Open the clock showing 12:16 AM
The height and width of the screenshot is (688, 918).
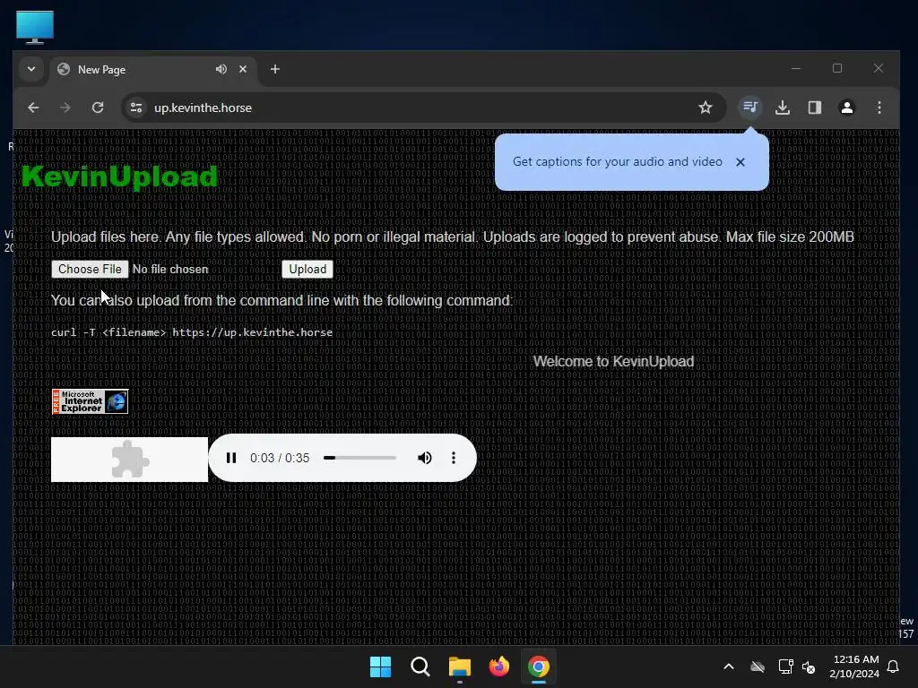854,666
